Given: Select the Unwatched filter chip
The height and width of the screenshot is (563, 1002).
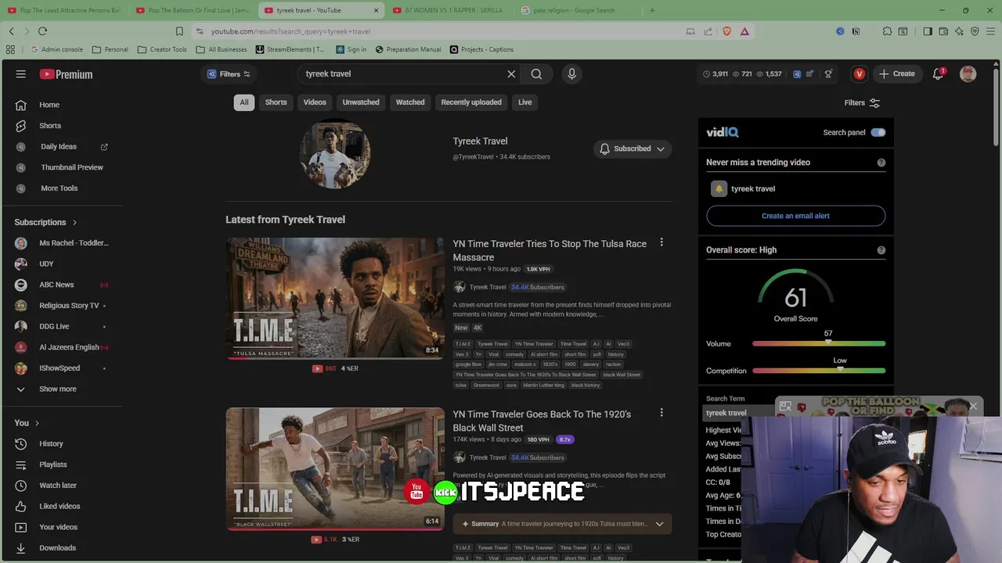Looking at the screenshot, I should (x=361, y=102).
